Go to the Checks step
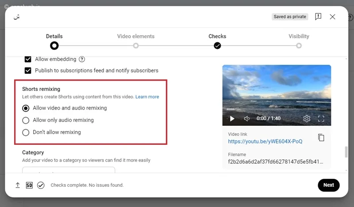 (x=217, y=46)
